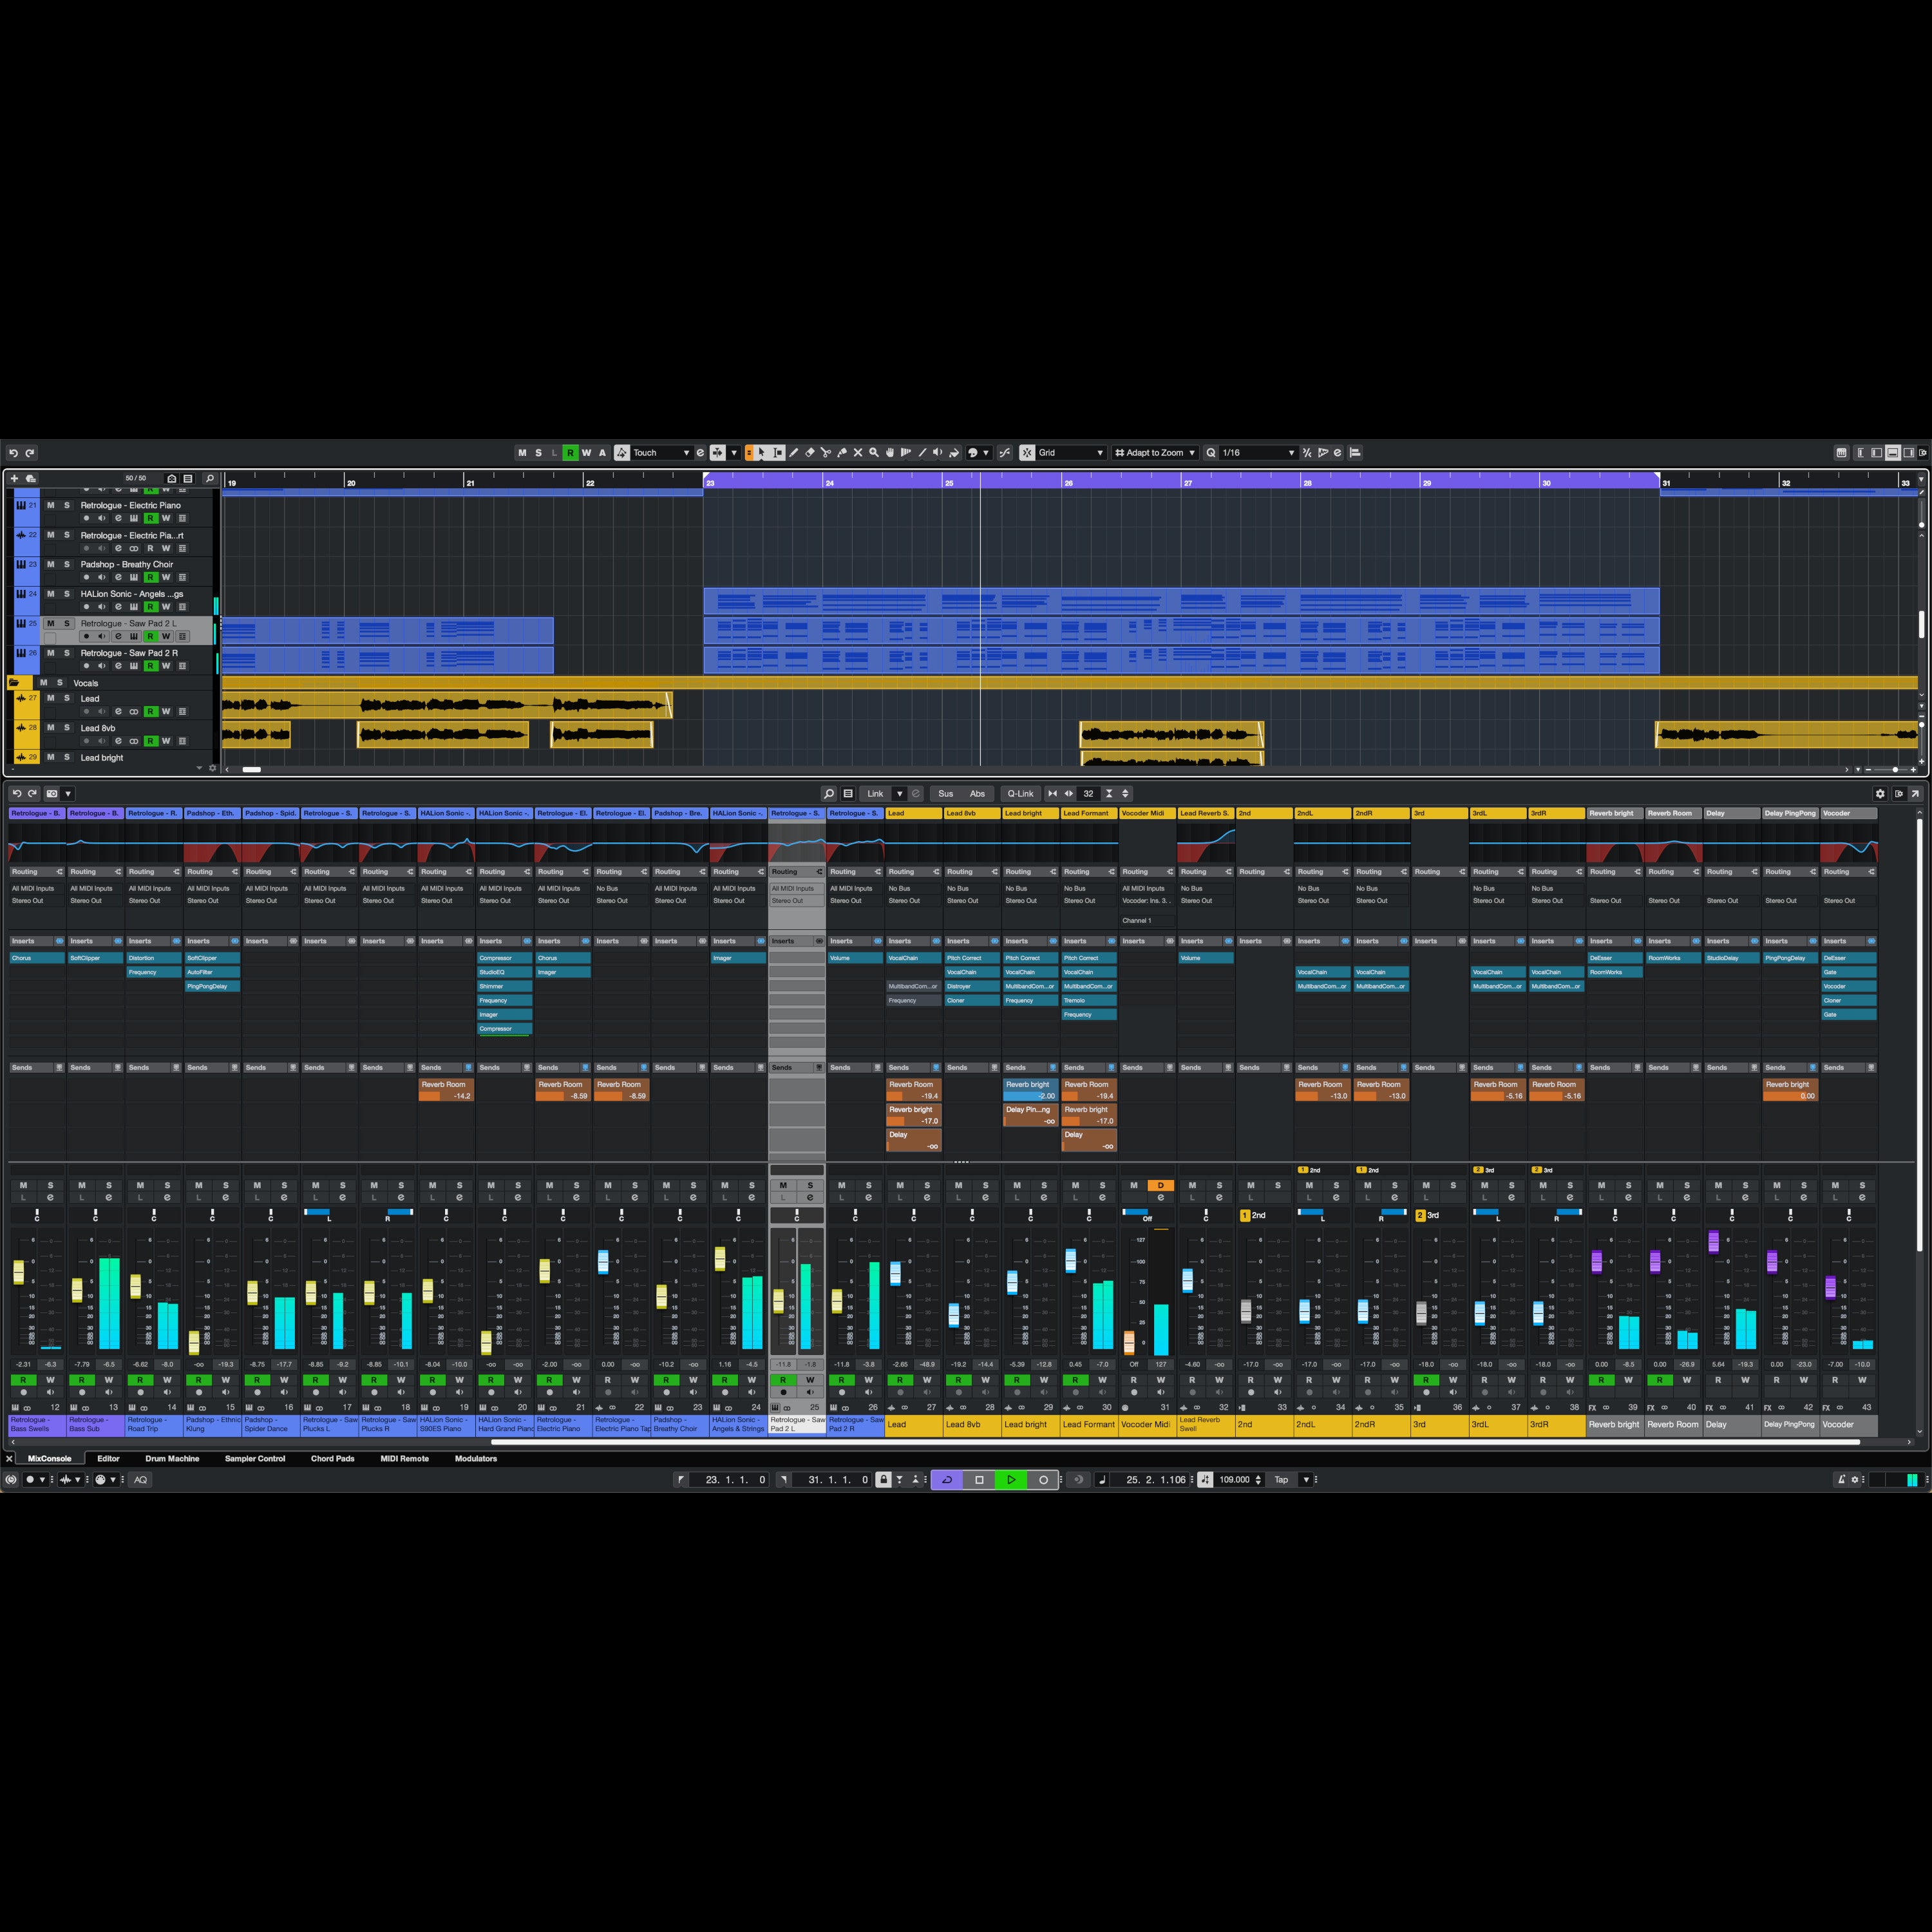The width and height of the screenshot is (1932, 1932).
Task: Click the transport Record button
Action: [1043, 1480]
